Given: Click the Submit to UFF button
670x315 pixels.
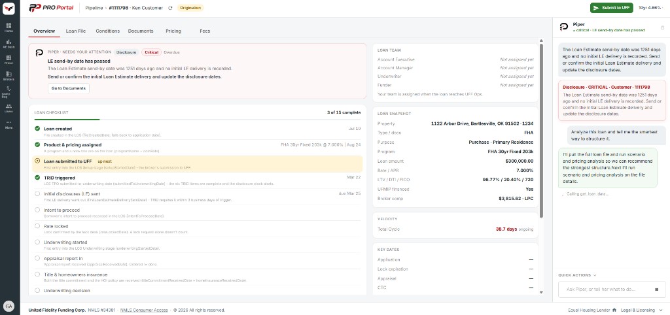Looking at the screenshot, I should coord(612,8).
